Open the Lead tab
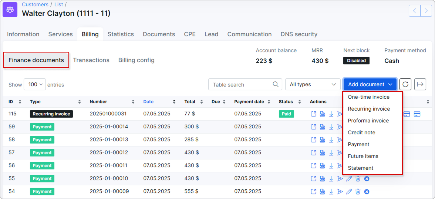This screenshot has height=199, width=435. coord(212,34)
